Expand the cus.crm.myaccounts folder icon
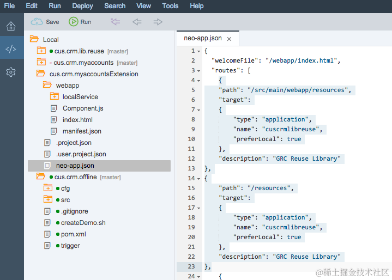The height and width of the screenshot is (280, 392). coord(41,62)
